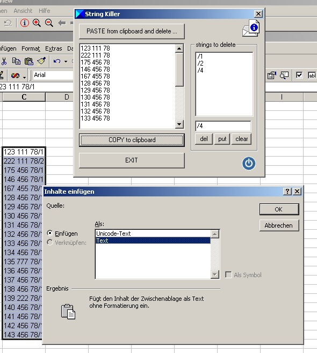Viewport: 317px width, 353px height.
Task: Click the Abbrechen button
Action: click(x=279, y=225)
